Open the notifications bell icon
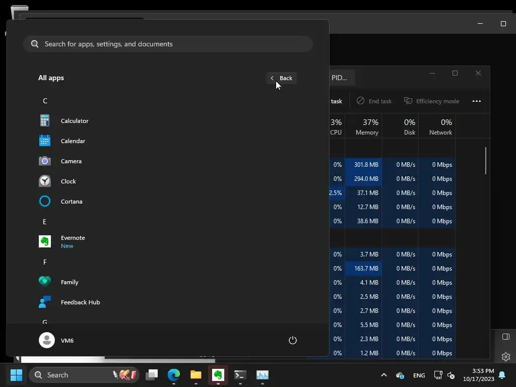Viewport: 516px width, 387px height. click(502, 375)
